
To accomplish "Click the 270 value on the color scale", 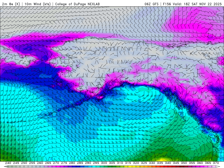I will coord(56,163).
